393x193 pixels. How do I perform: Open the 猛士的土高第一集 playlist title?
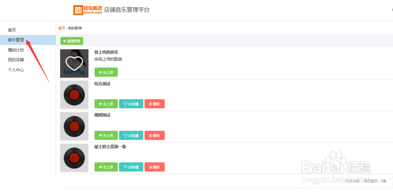[110, 147]
